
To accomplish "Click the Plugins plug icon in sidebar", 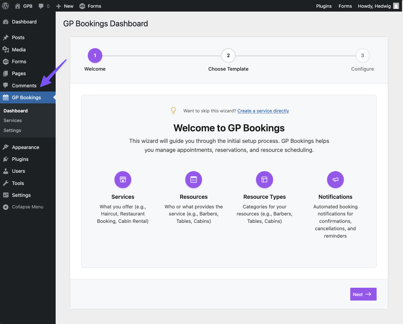I will (x=6, y=159).
